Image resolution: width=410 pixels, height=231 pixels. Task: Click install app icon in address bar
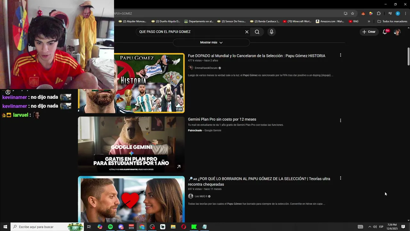(346, 13)
